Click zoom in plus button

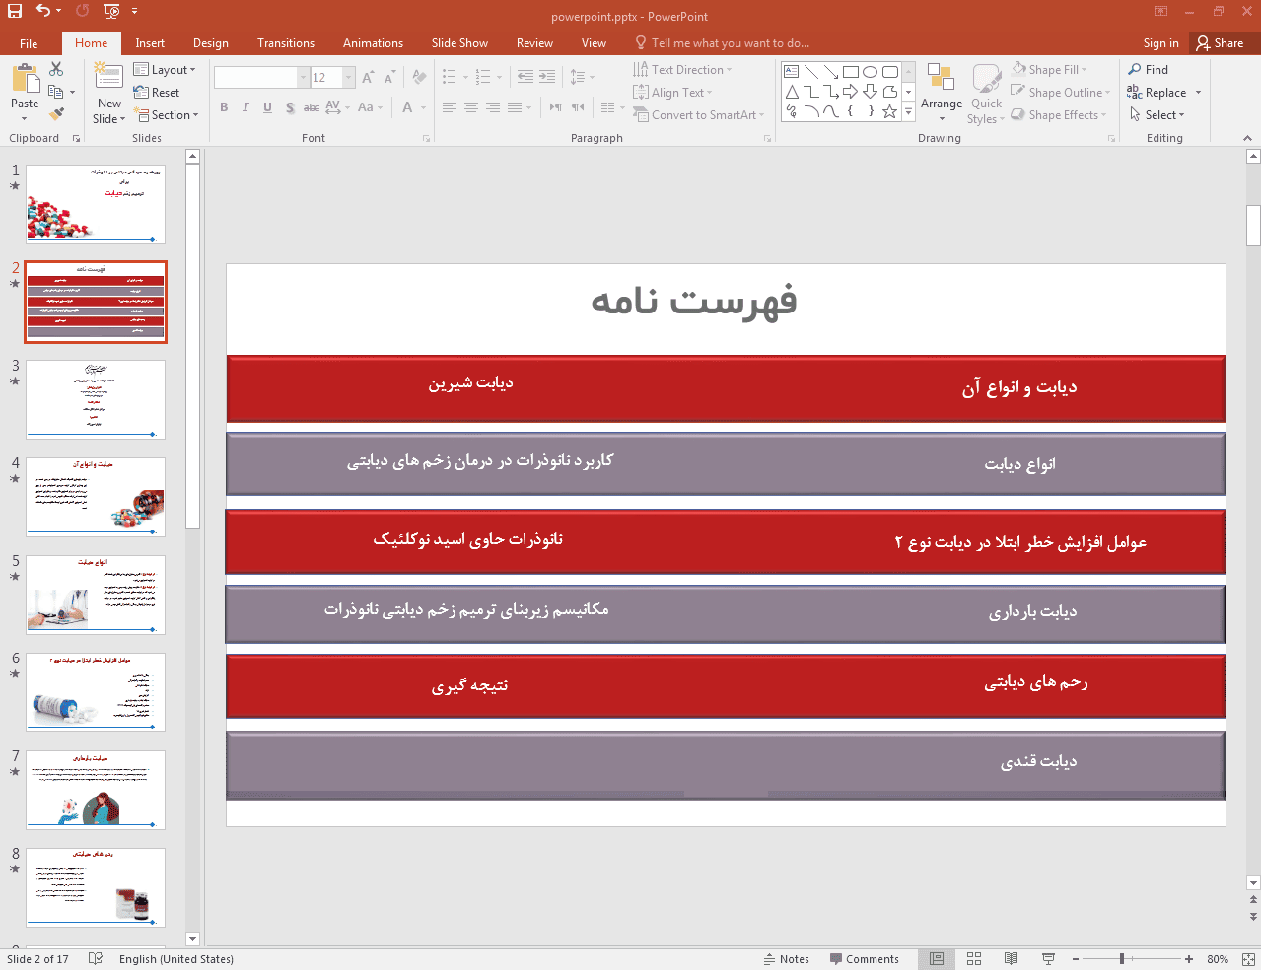pyautogui.click(x=1189, y=959)
